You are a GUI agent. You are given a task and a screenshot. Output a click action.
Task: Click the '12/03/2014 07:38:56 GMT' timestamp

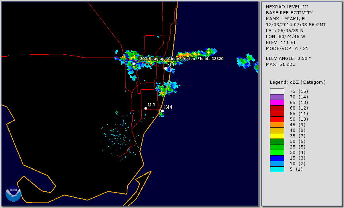point(296,25)
